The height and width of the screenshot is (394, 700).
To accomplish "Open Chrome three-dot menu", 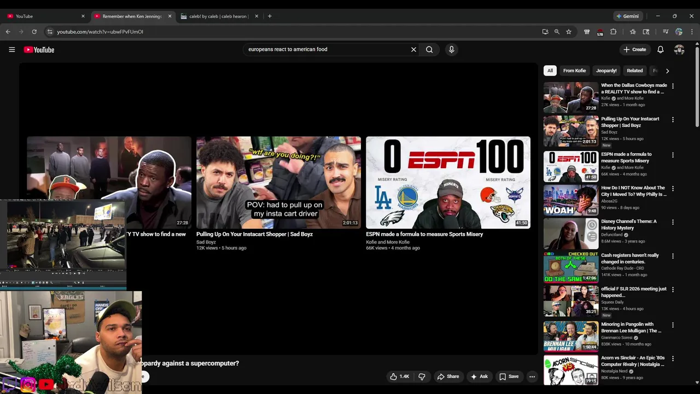I will [x=692, y=32].
